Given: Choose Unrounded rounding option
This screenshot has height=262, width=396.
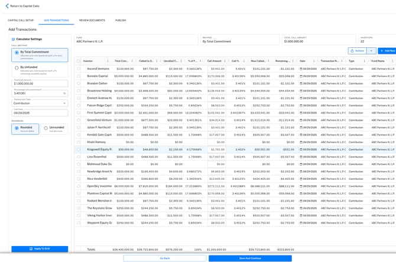Looking at the screenshot, I should point(54,129).
